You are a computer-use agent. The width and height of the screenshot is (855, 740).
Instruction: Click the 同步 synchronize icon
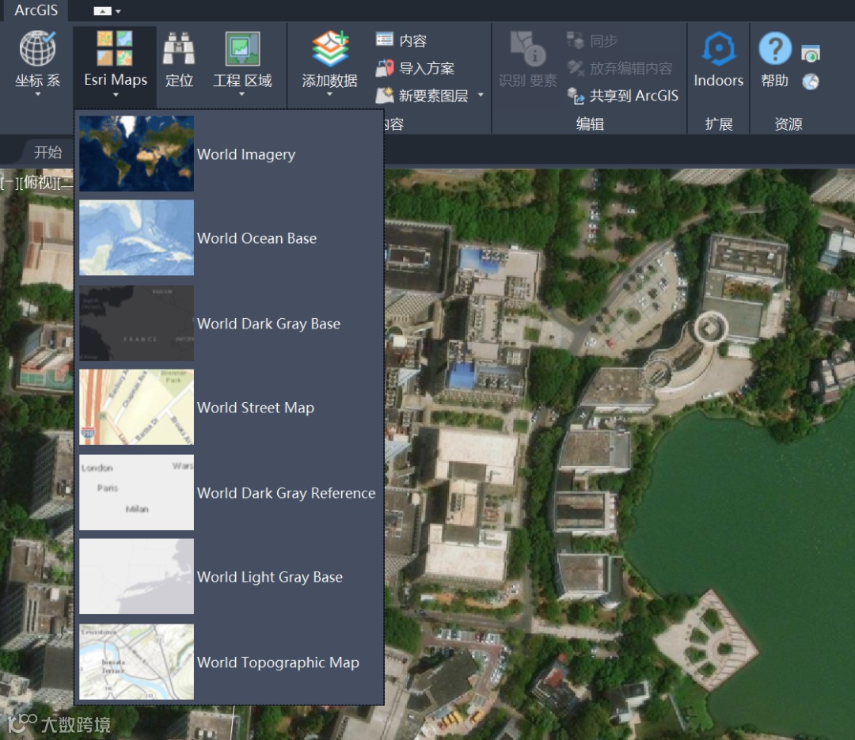576,40
